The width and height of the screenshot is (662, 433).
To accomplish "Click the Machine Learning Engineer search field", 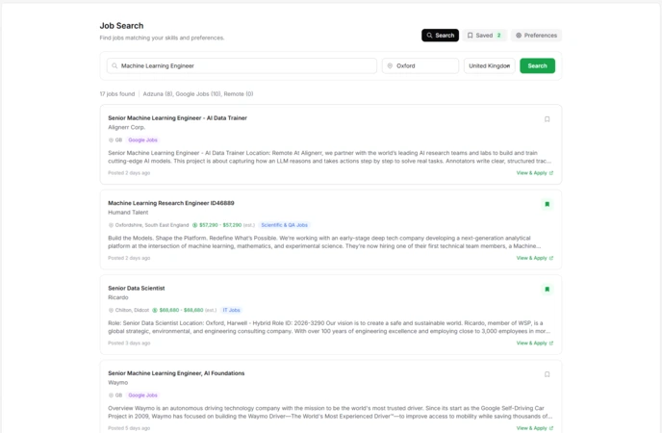I will tap(242, 65).
